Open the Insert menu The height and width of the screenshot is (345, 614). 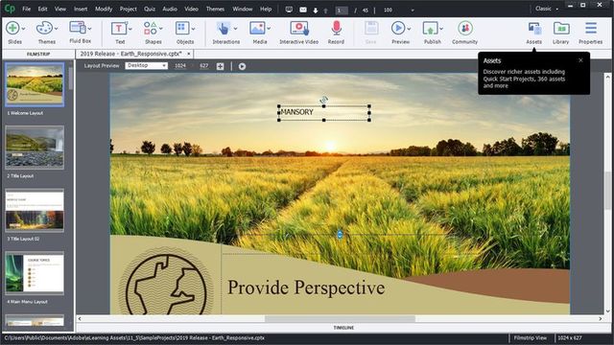[x=81, y=9]
